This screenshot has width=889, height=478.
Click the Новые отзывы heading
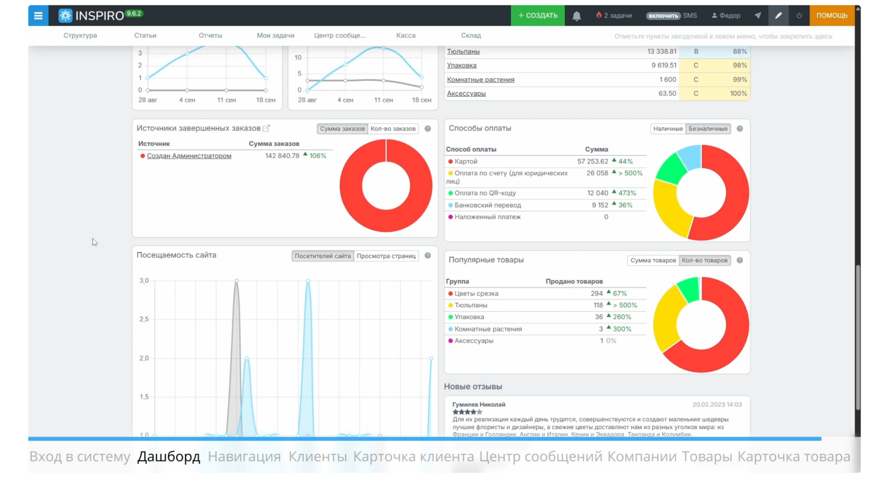point(473,387)
